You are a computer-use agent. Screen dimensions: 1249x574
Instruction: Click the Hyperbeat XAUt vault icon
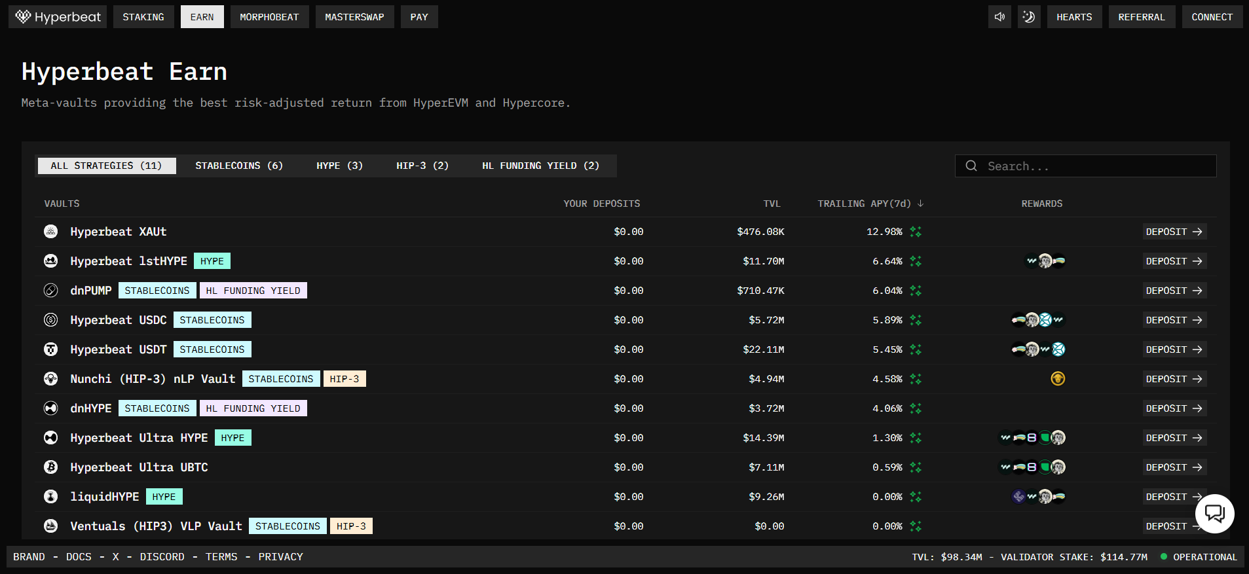click(50, 231)
